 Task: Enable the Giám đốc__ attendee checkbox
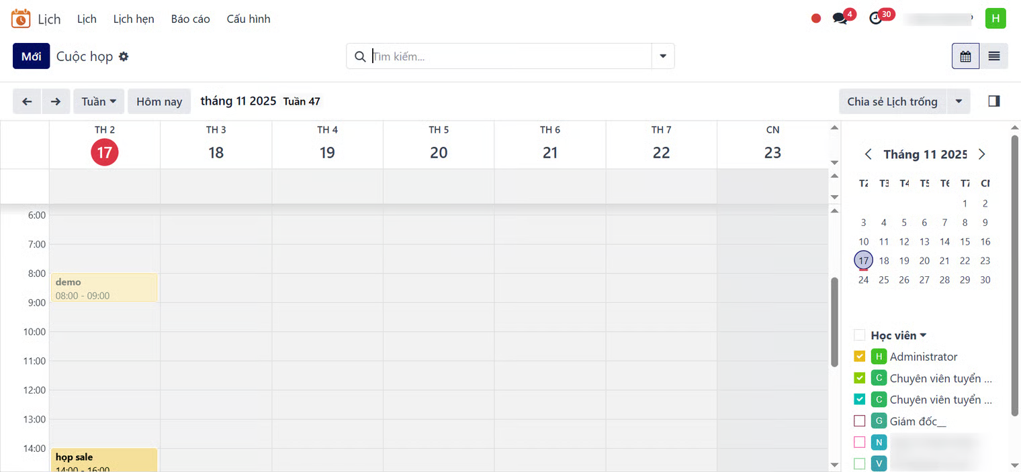tap(860, 421)
